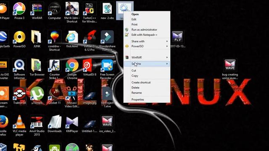The width and height of the screenshot is (269, 151).
Task: Choose Print in the context menu
Action: click(147, 24)
